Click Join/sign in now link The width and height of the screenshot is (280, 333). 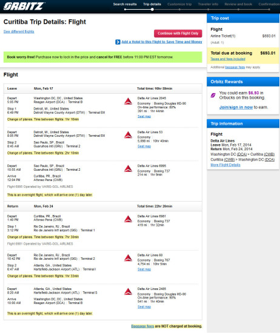point(236,107)
